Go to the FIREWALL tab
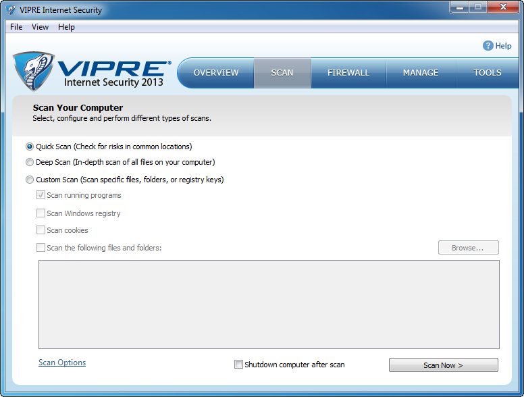Screen dimensions: 524x397 tap(348, 73)
